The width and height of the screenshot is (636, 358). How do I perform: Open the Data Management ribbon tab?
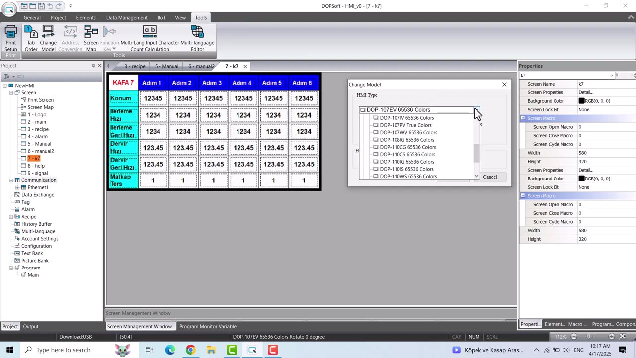pyautogui.click(x=127, y=18)
